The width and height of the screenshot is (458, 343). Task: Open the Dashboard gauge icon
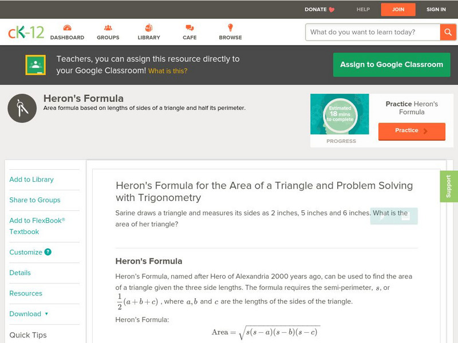67,28
